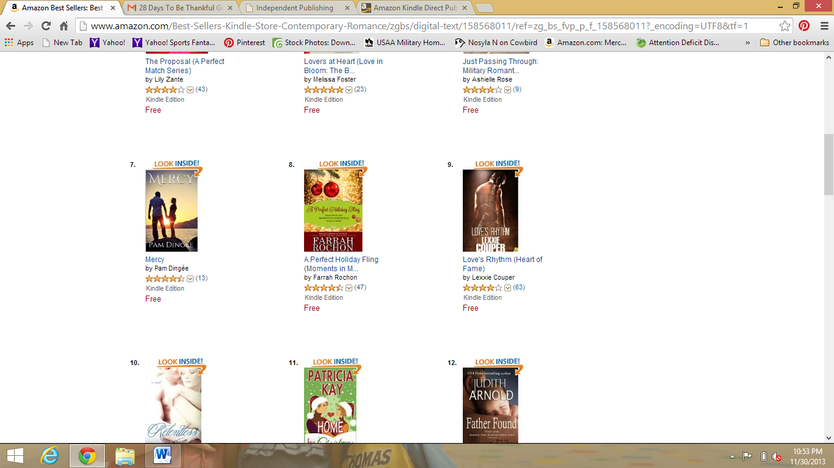Click the browser back arrow

pyautogui.click(x=10, y=26)
